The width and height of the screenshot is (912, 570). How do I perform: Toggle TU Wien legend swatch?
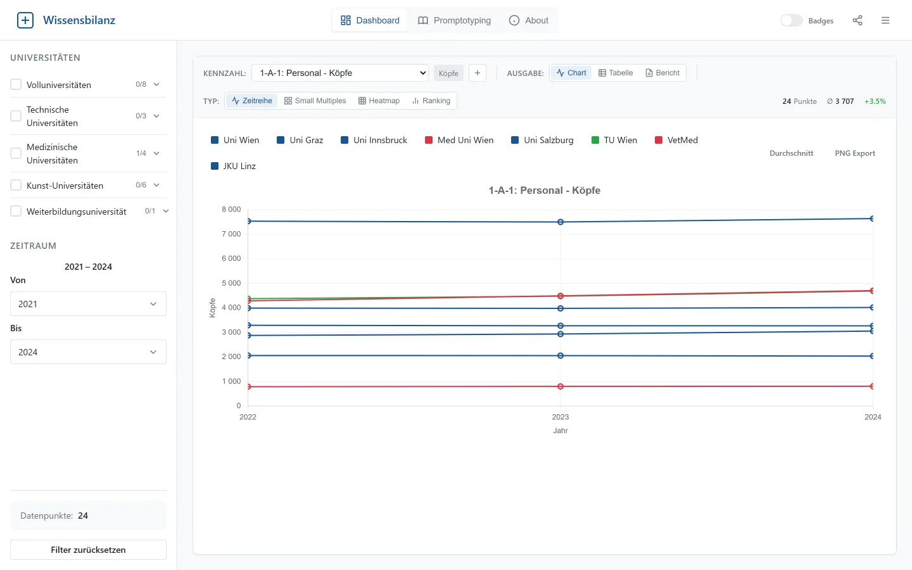coord(595,140)
